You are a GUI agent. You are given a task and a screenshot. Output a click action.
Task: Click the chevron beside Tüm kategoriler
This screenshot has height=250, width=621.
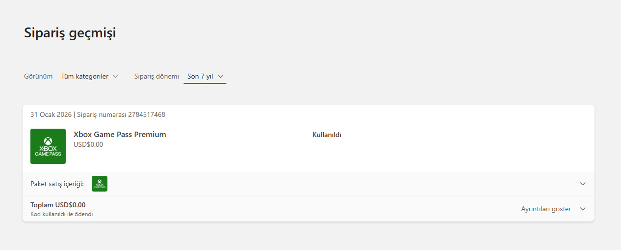click(116, 76)
